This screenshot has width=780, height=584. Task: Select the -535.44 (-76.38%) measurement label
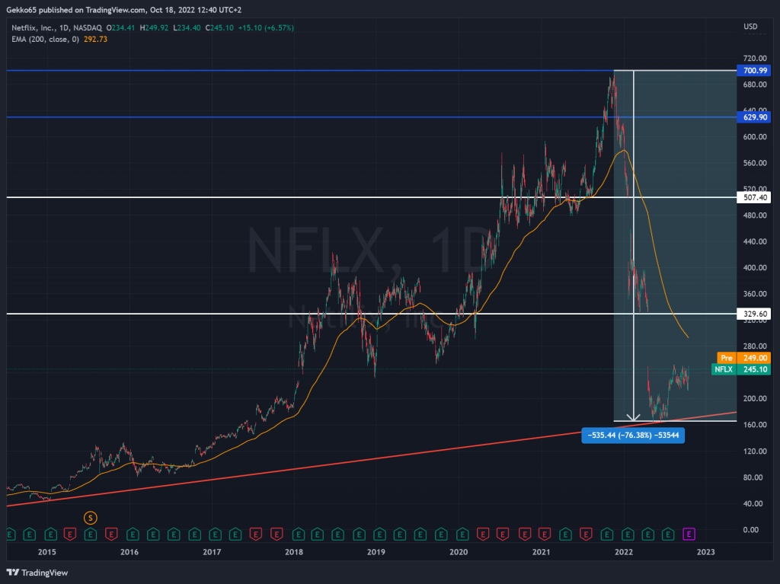pos(631,436)
